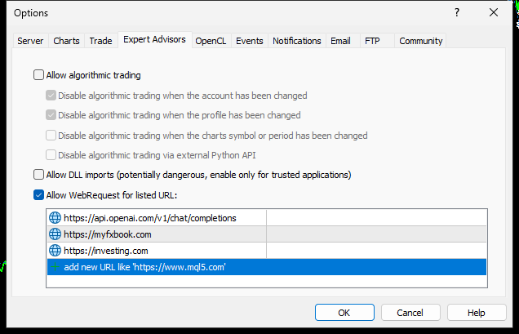The height and width of the screenshot is (334, 519).
Task: Enable Allow algorithmic trading checkbox
Action: [x=38, y=75]
